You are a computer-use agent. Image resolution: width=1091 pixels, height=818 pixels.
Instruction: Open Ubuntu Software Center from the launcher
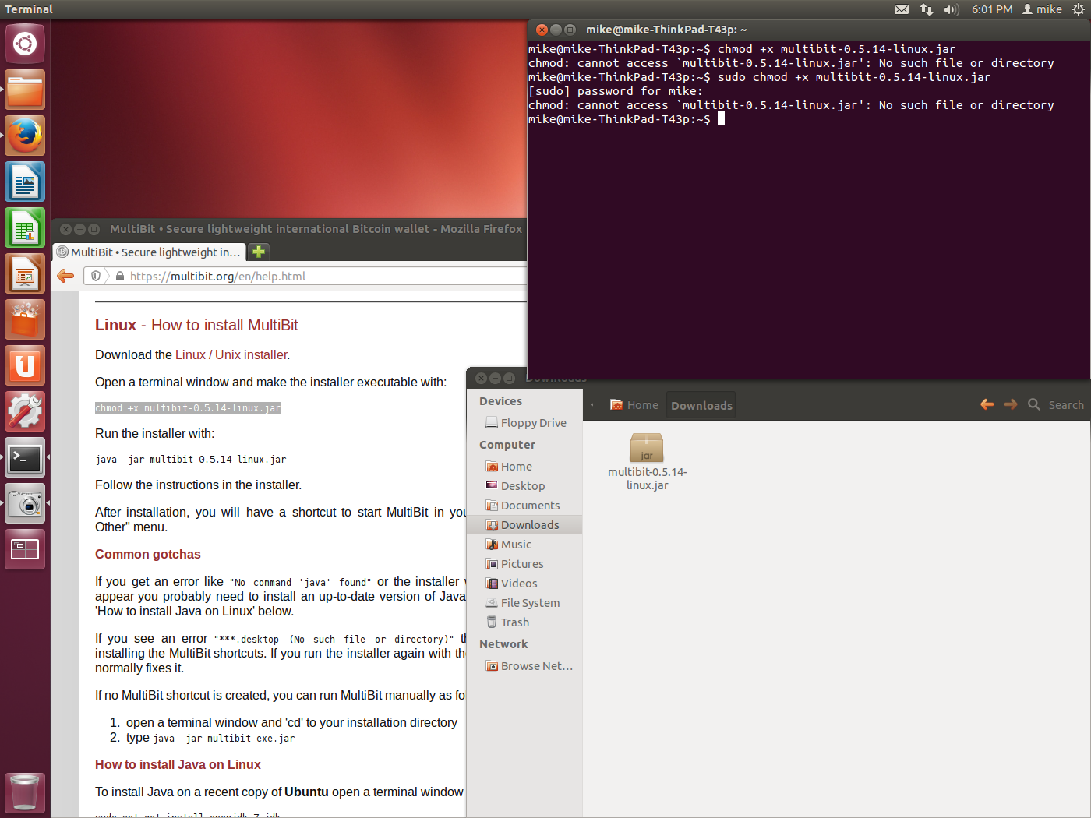[x=25, y=319]
